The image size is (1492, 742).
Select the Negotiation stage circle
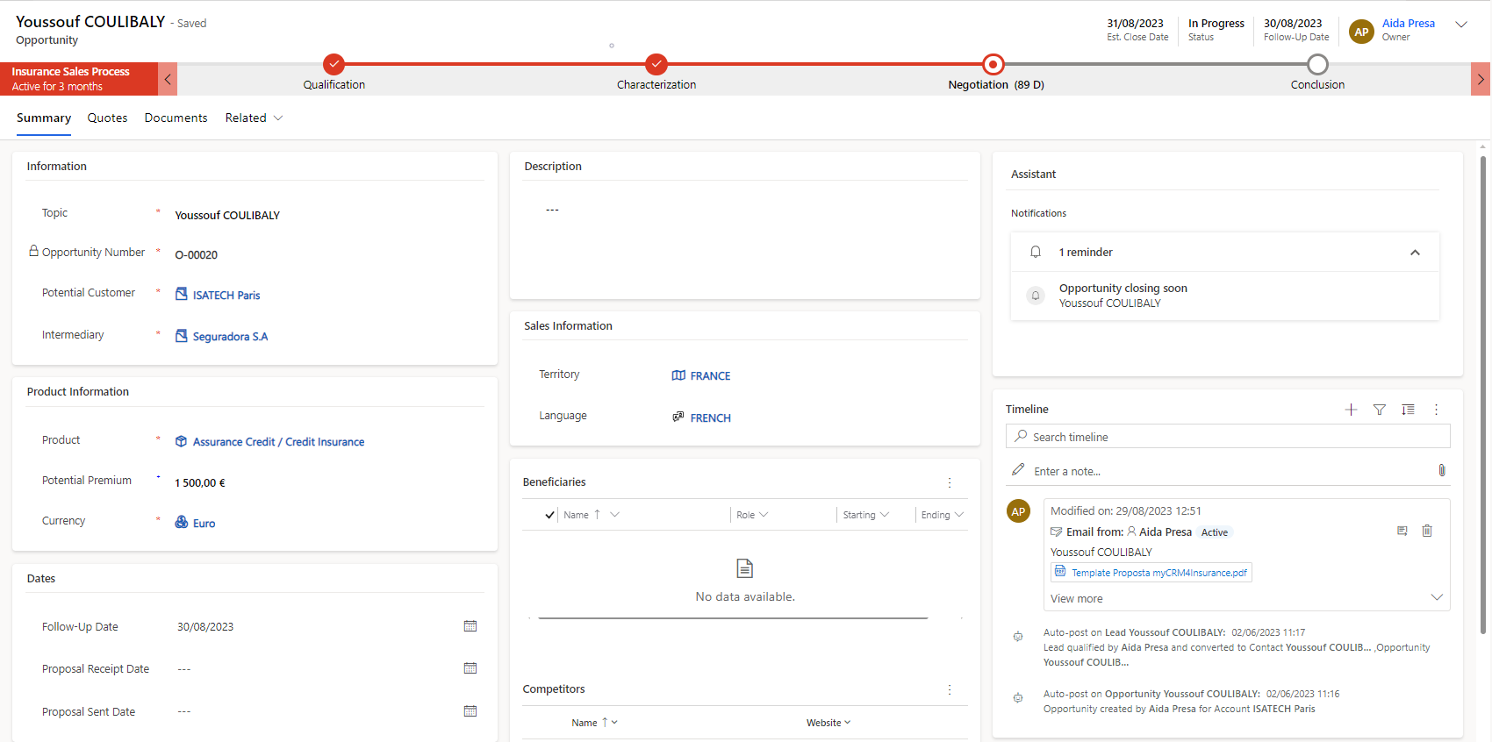(993, 65)
